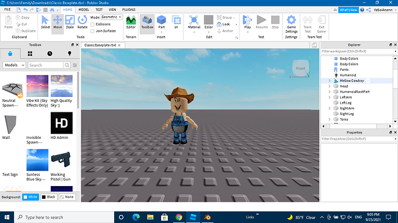398x223 pixels.
Task: Open the Toolbox search filter options
Action: [75, 65]
